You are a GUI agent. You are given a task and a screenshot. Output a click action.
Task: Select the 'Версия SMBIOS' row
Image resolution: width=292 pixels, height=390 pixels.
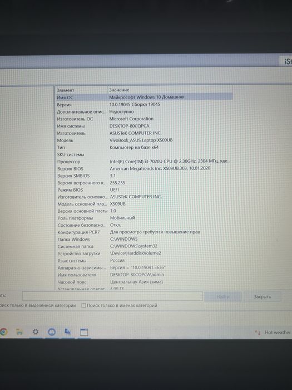144,176
